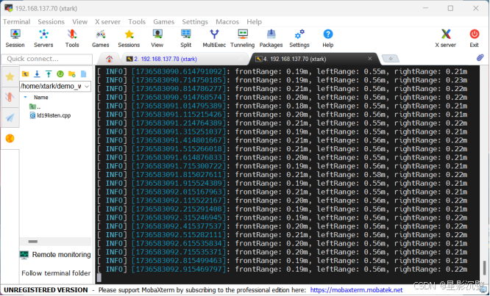Open the Tunneling toolbar icon
The width and height of the screenshot is (490, 296).
click(243, 38)
